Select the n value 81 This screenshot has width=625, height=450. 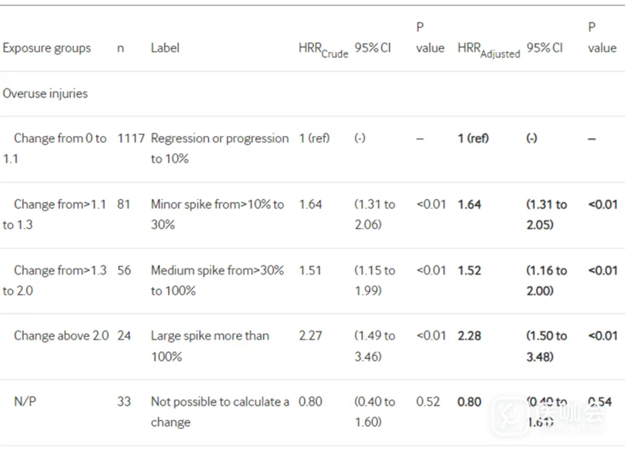point(123,204)
